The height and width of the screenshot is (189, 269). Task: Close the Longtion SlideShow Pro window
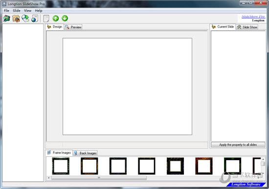(261, 3)
